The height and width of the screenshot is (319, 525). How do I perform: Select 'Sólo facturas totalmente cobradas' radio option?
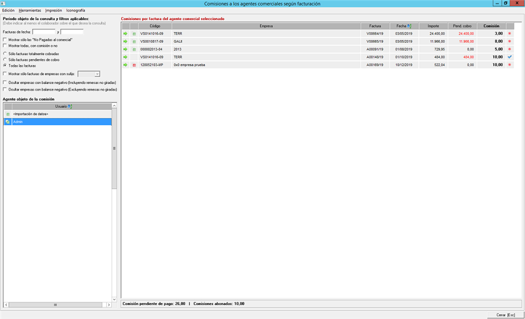(5, 54)
